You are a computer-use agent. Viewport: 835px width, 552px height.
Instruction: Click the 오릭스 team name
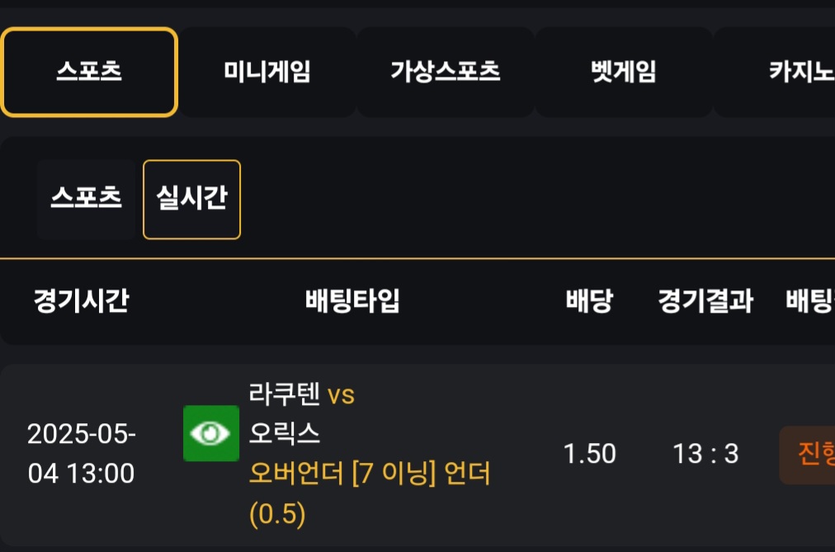[x=285, y=433]
